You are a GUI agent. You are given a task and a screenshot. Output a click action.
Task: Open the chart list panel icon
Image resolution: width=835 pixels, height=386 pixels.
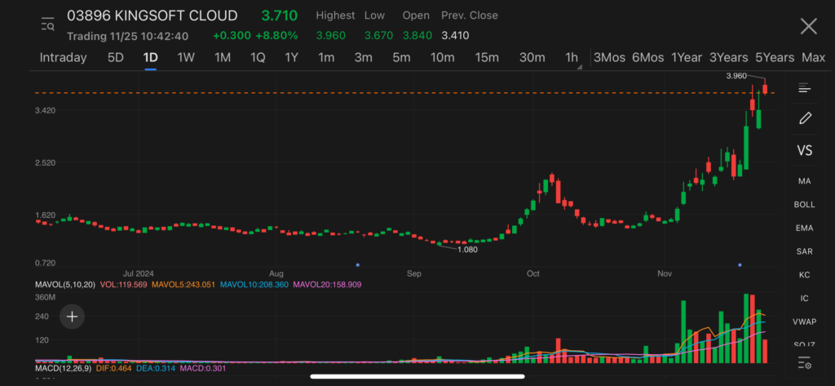pyautogui.click(x=804, y=88)
